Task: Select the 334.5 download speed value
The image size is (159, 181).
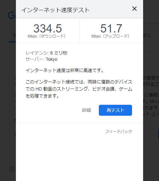Action: pos(48,28)
